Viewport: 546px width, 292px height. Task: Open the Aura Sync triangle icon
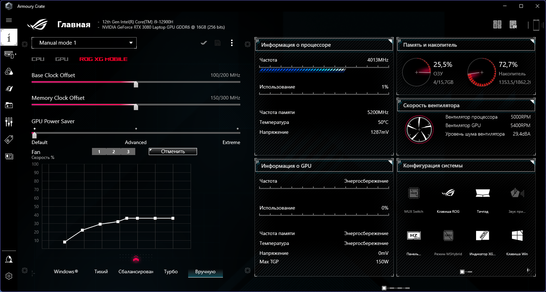9,71
